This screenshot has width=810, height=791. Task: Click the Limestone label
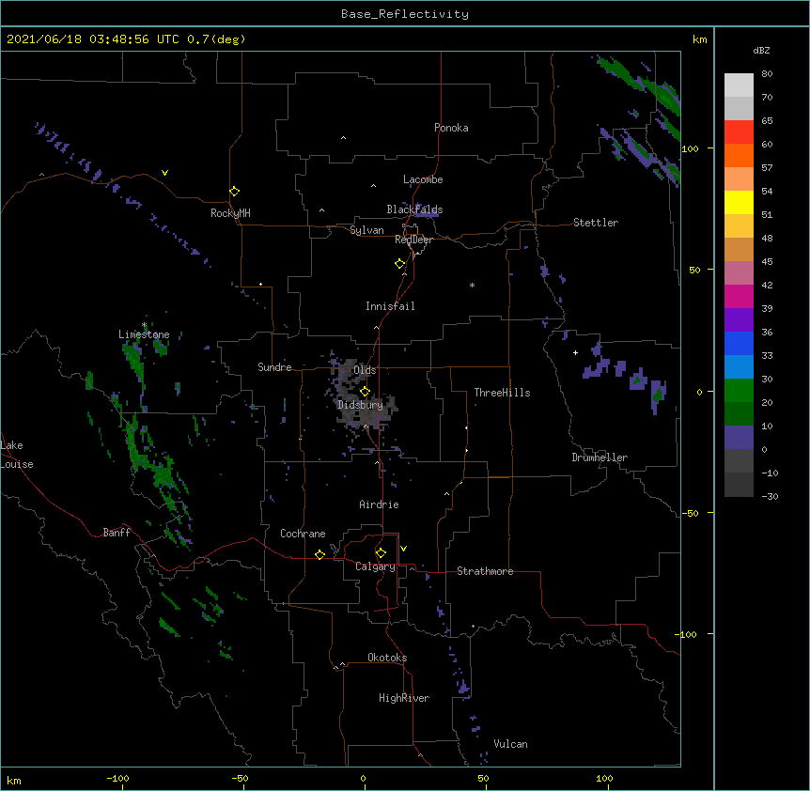point(144,334)
